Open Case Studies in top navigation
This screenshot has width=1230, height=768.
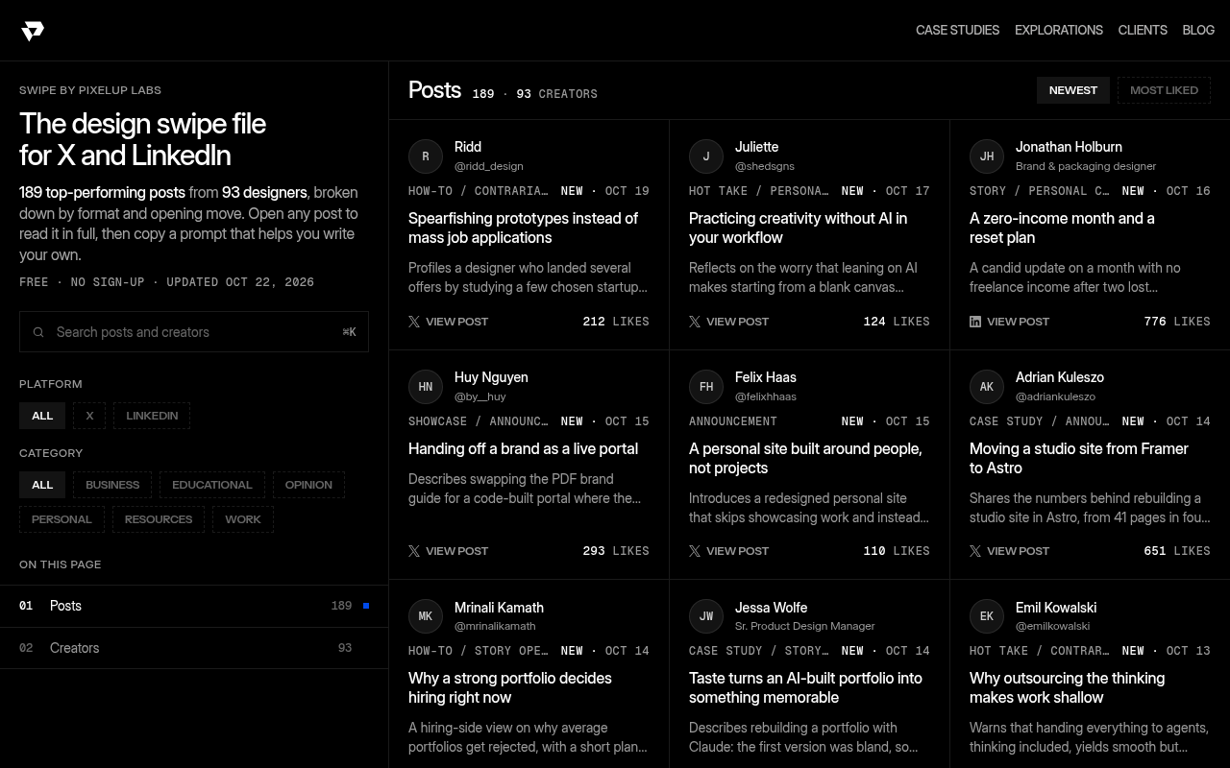coord(957,31)
